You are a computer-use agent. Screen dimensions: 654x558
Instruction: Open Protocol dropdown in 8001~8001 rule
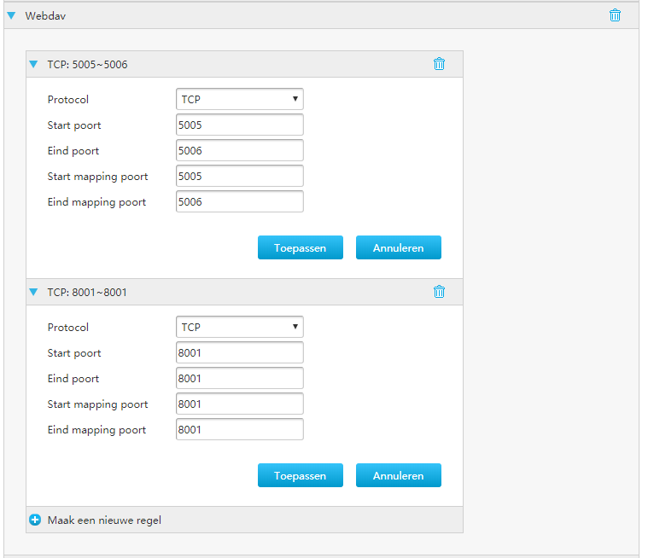(240, 327)
